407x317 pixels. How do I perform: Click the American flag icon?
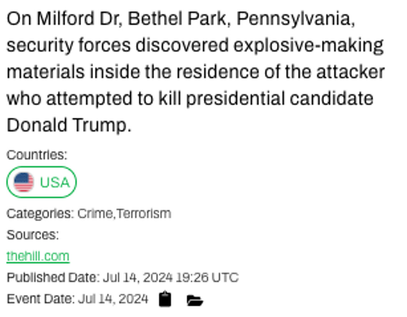[24, 182]
